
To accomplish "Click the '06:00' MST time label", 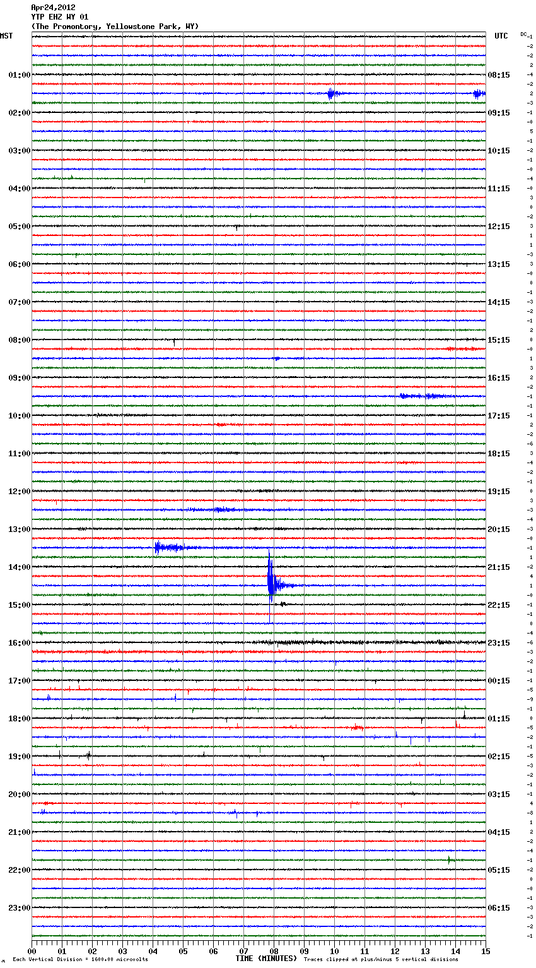I will coord(19,264).
